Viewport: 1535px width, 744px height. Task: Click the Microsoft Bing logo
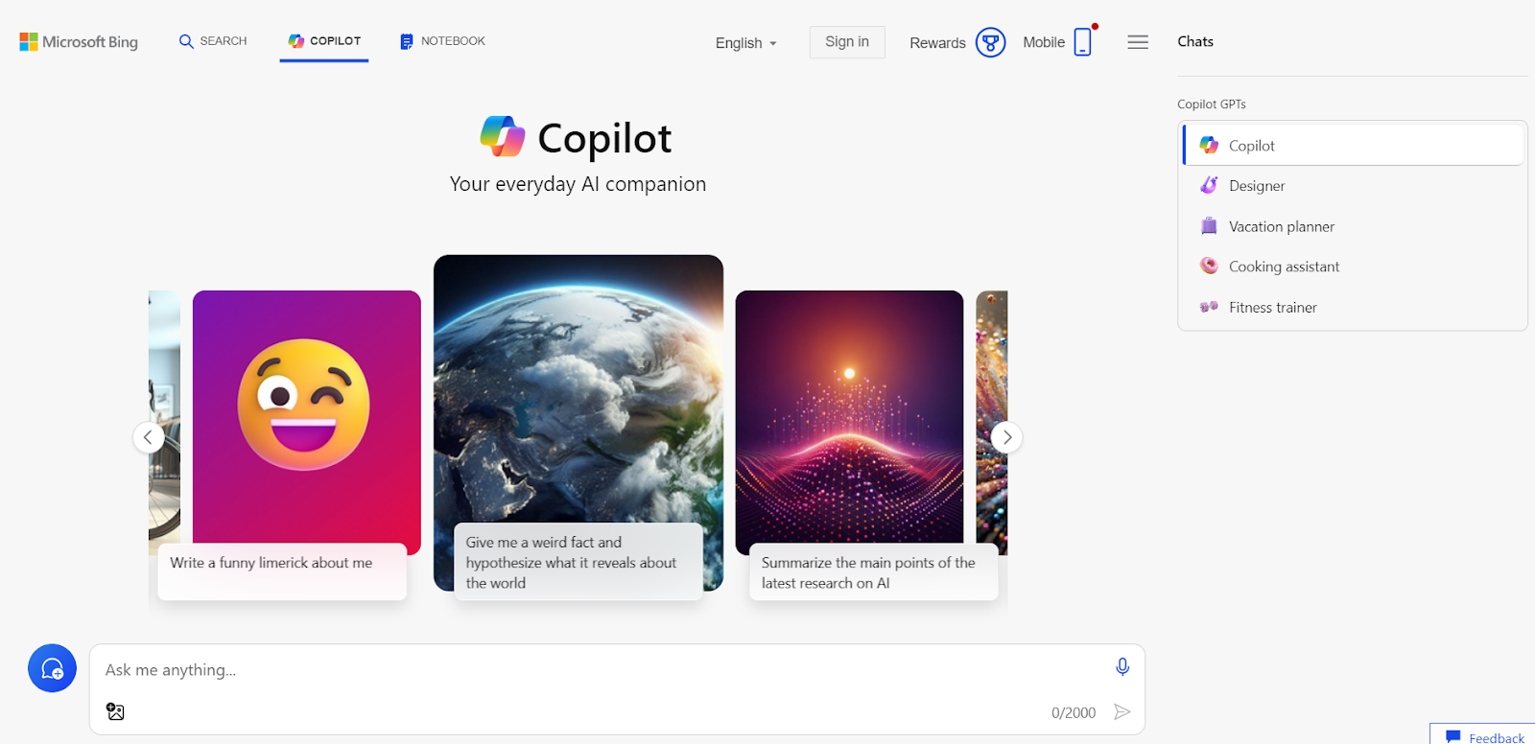[x=79, y=42]
